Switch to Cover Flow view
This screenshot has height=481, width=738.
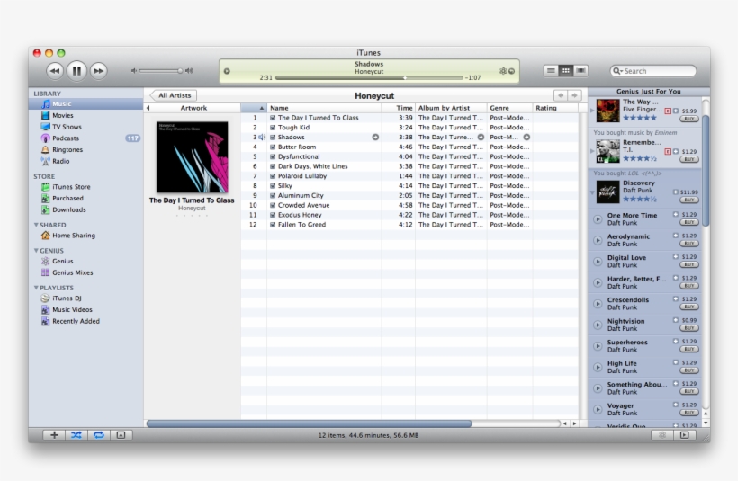tap(580, 70)
